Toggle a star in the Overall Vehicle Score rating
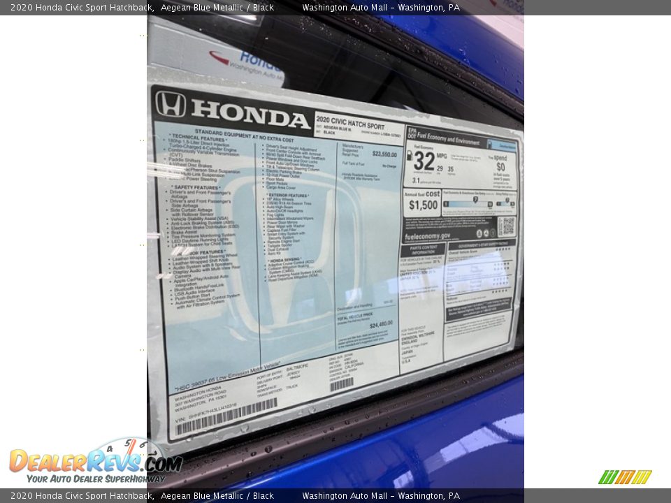The image size is (671, 503). pos(503,250)
